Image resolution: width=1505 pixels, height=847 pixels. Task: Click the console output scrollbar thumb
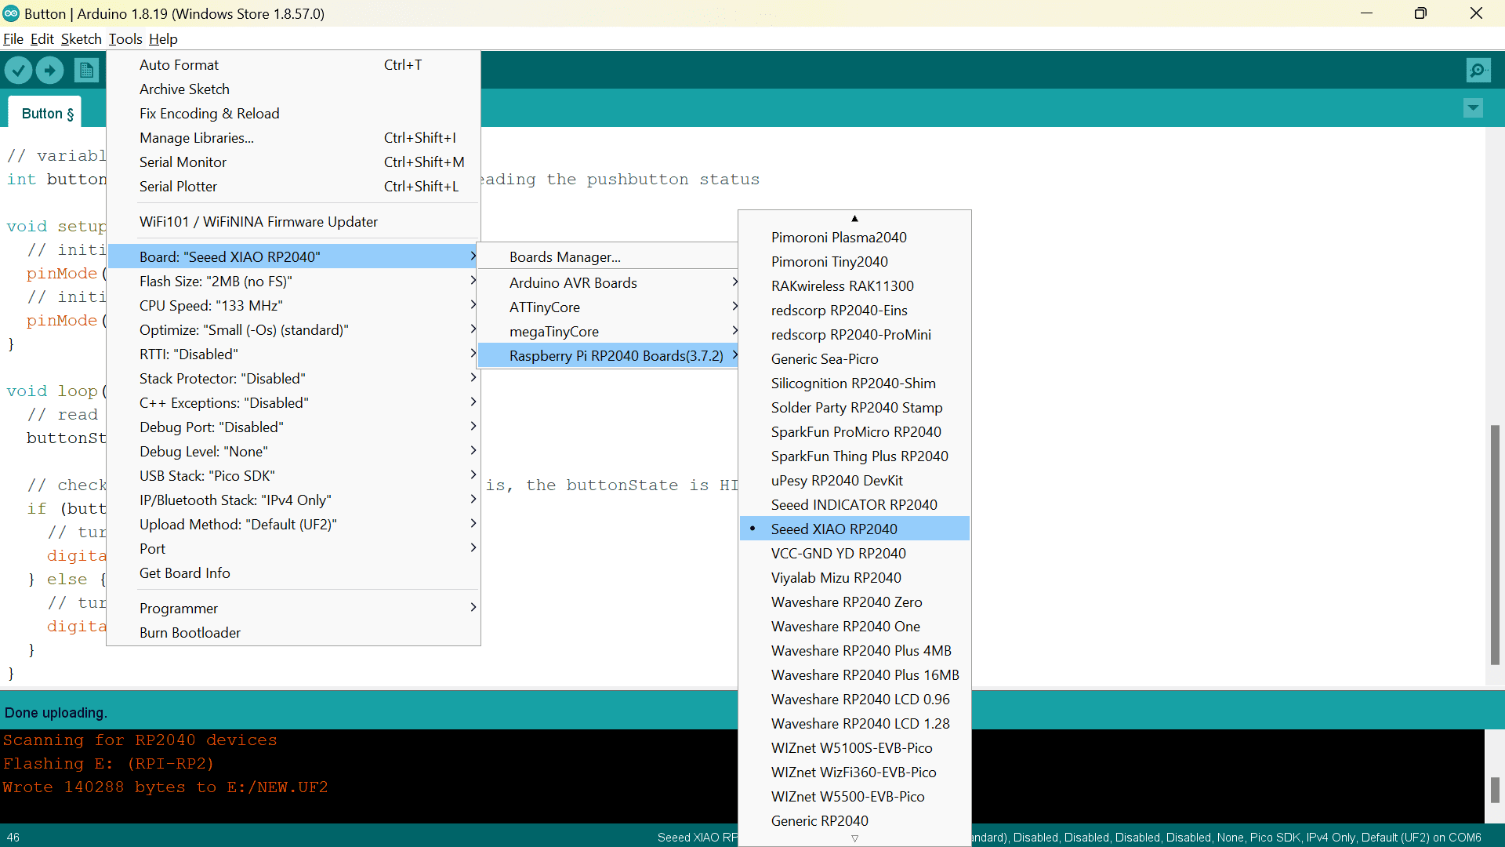pyautogui.click(x=1495, y=790)
